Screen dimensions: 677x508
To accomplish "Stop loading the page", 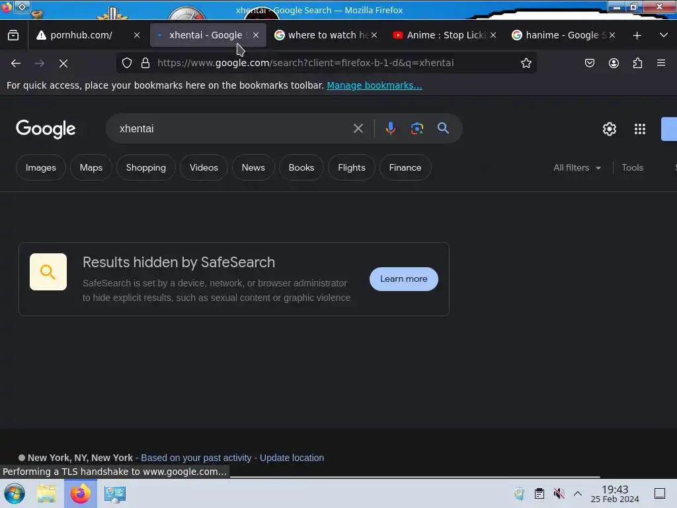I will pyautogui.click(x=63, y=63).
